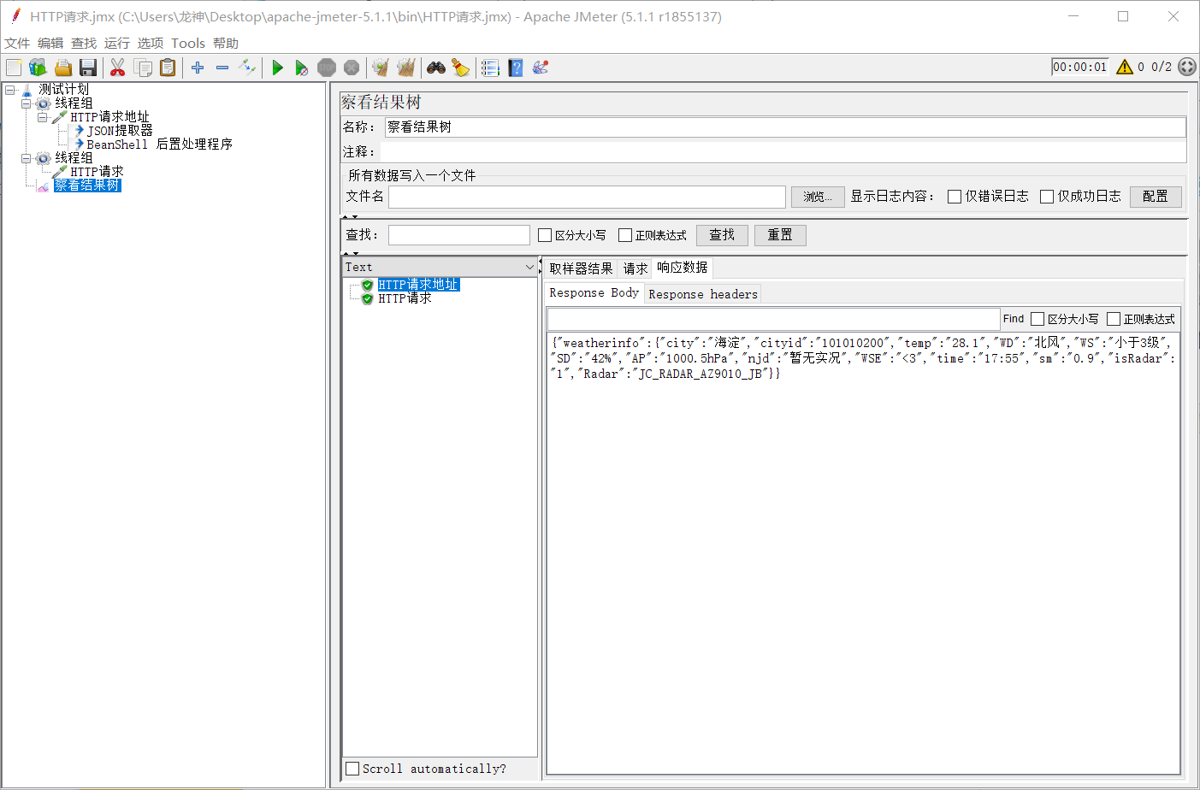This screenshot has width=1200, height=790.
Task: Click the Shutdown toolbar icon
Action: pyautogui.click(x=351, y=68)
